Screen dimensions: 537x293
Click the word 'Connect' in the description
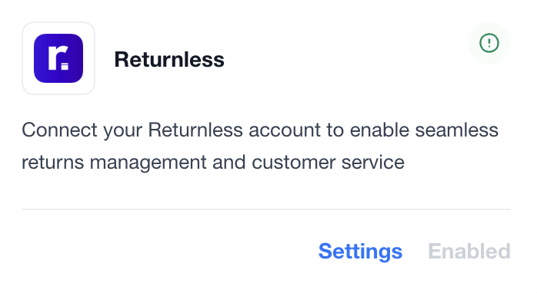click(x=59, y=130)
